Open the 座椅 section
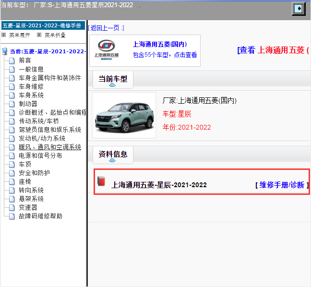This screenshot has height=287, width=311. click(25, 182)
